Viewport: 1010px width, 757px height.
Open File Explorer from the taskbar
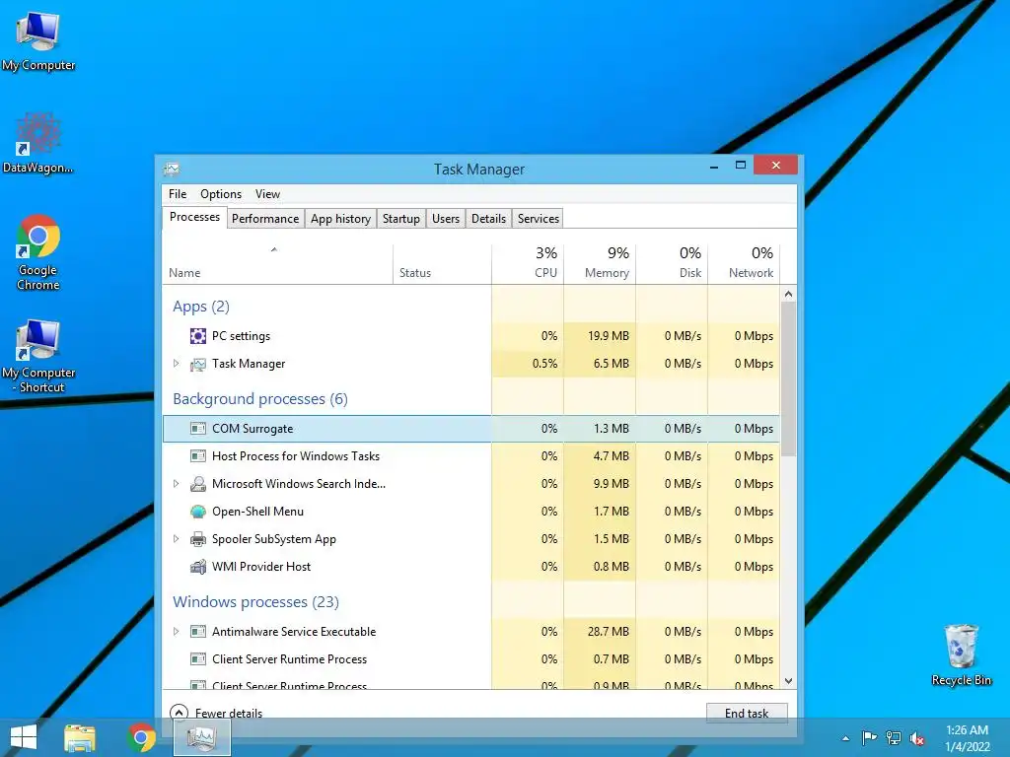[79, 737]
